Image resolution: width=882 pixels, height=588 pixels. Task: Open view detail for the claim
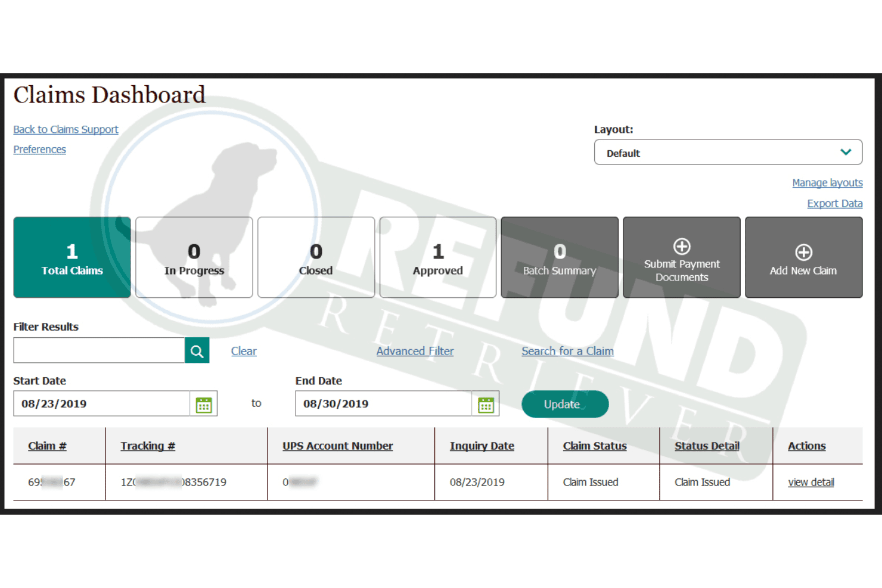tap(810, 483)
